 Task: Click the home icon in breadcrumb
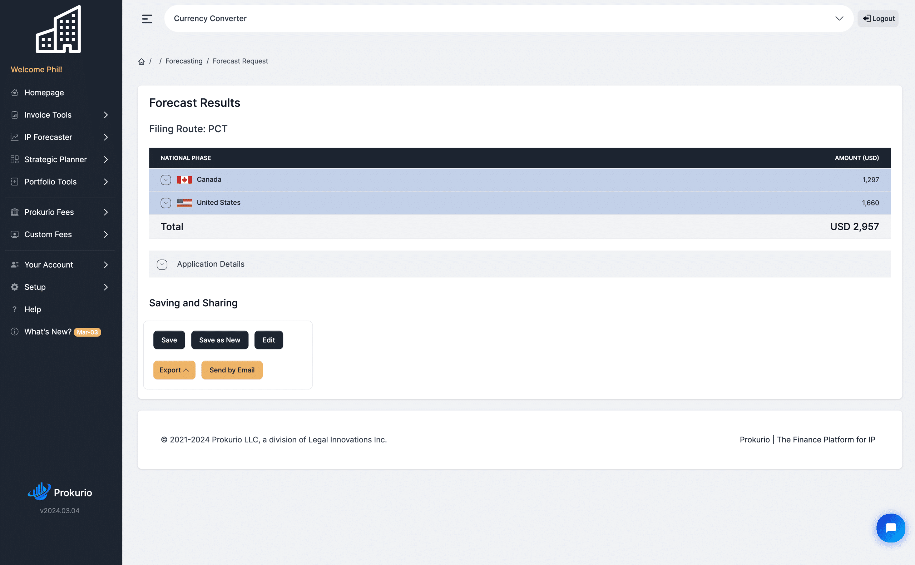point(141,61)
